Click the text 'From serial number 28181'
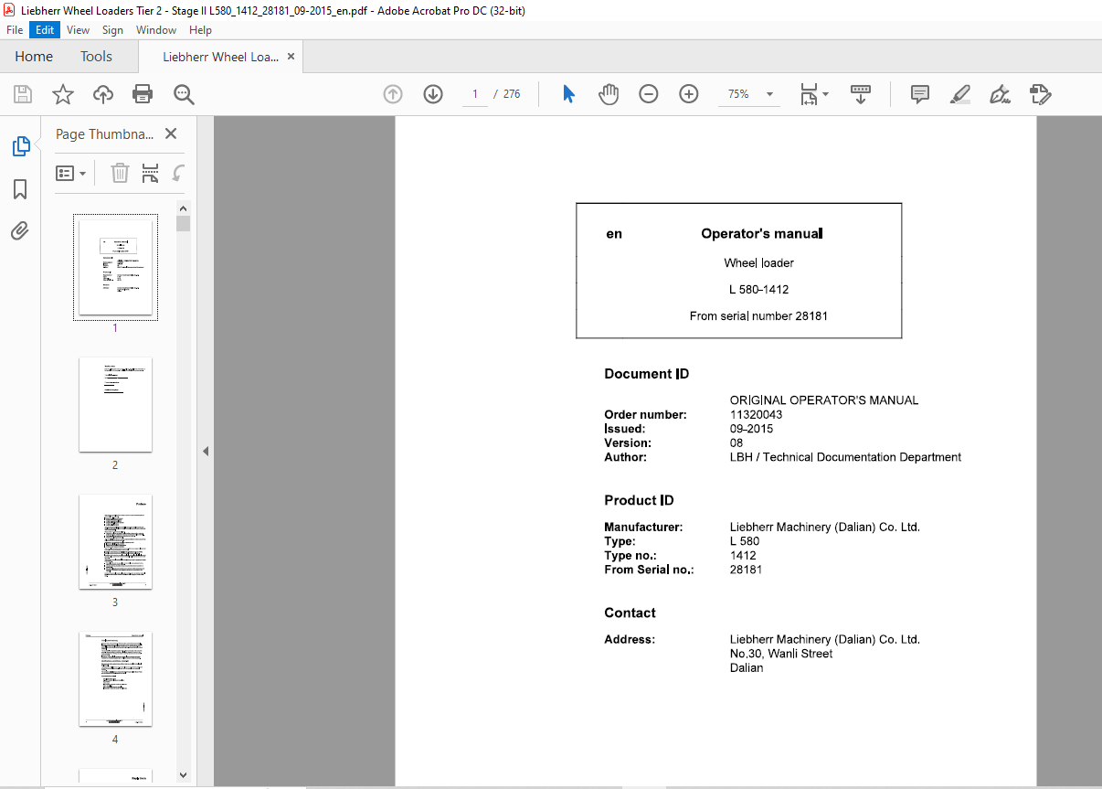 pyautogui.click(x=758, y=316)
